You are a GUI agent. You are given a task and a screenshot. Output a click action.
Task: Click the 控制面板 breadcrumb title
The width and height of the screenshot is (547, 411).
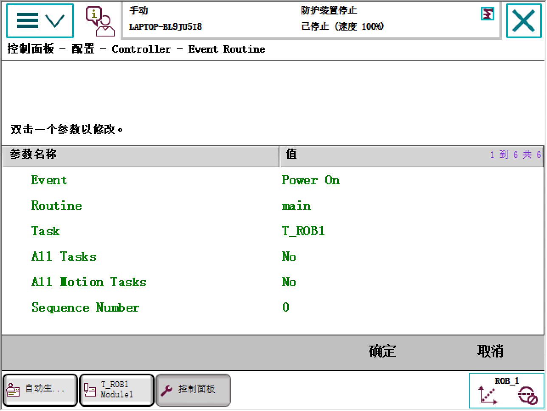pos(31,49)
